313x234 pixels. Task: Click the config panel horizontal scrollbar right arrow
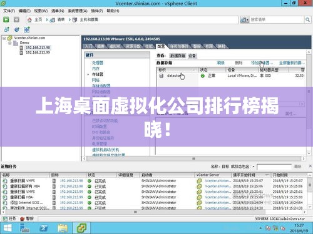pyautogui.click(x=304, y=158)
